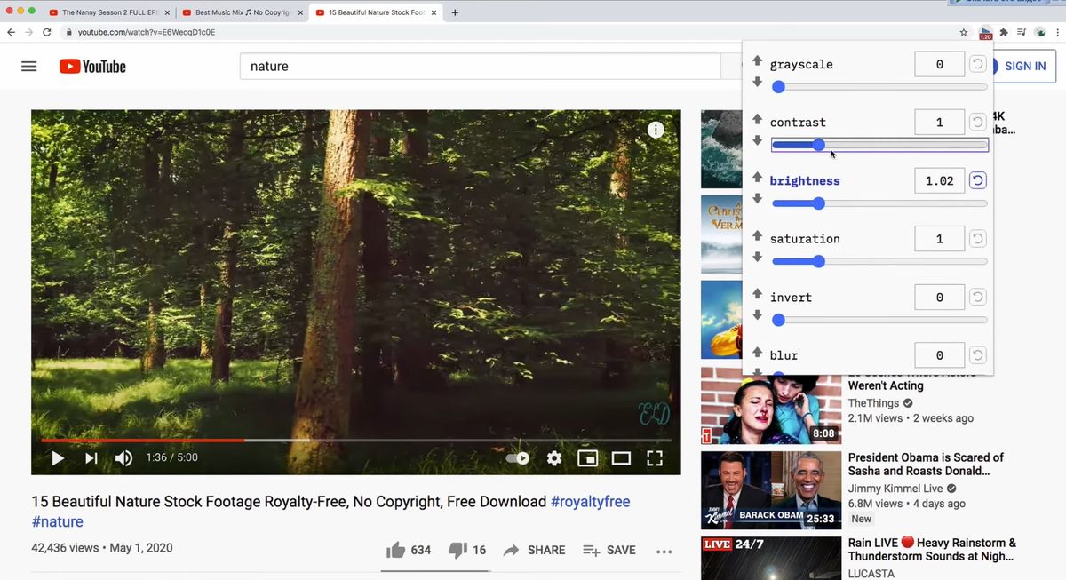Skip to next video in player
The height and width of the screenshot is (580, 1066).
[91, 458]
